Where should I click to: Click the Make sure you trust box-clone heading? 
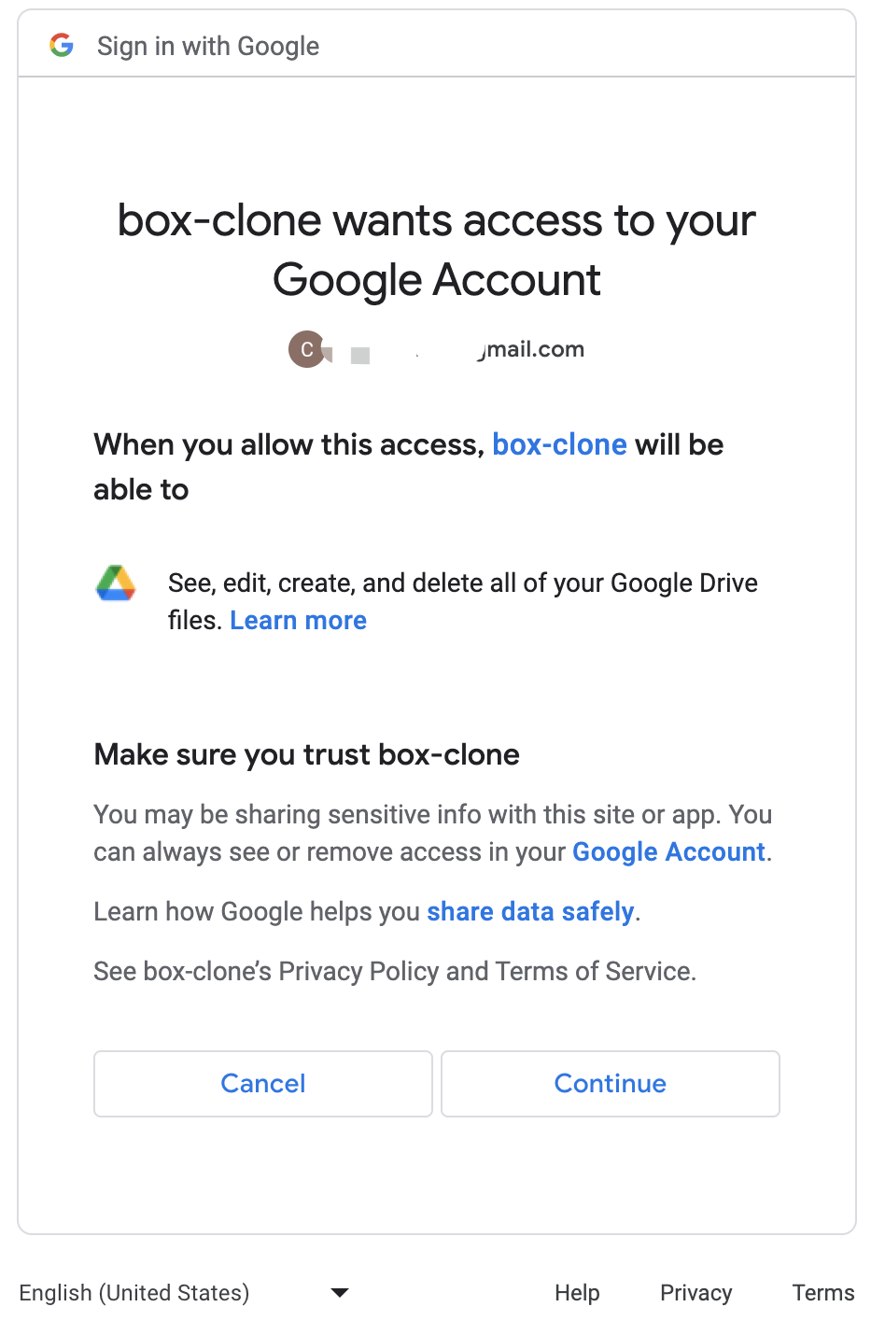306,754
